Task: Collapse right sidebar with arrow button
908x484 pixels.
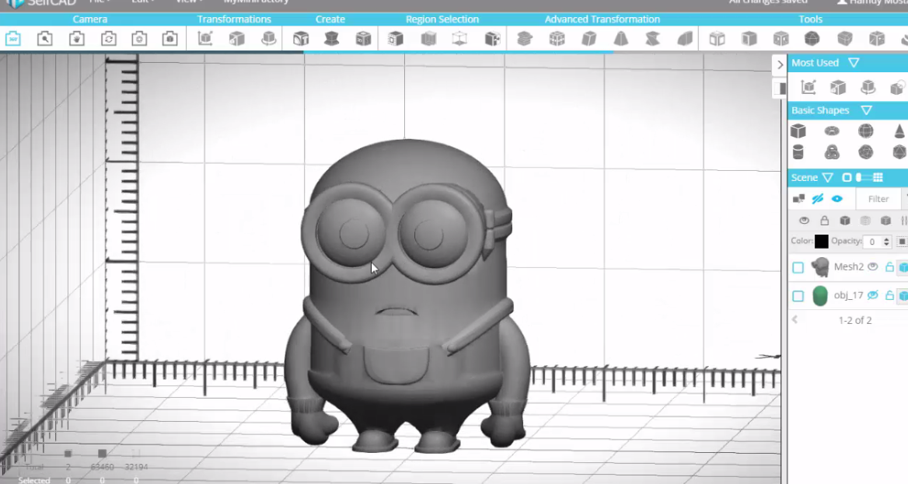Action: coord(780,64)
